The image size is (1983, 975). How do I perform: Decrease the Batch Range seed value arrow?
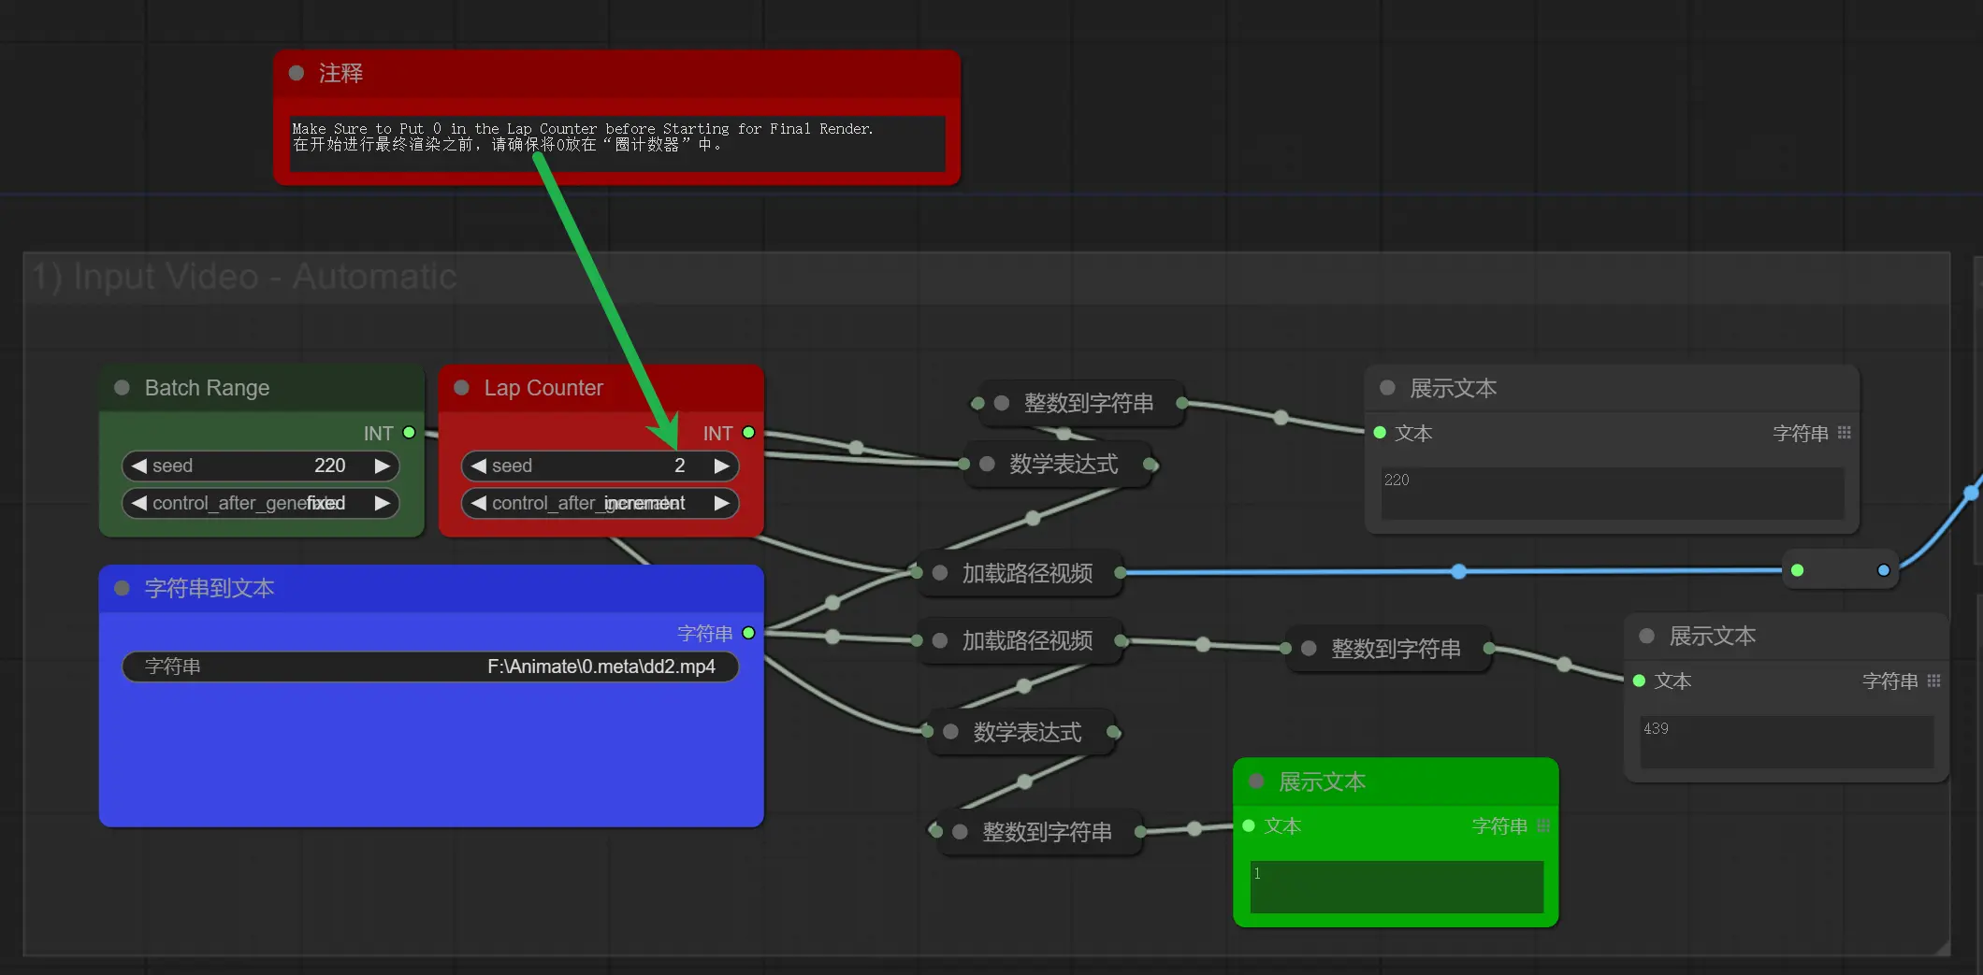pyautogui.click(x=139, y=466)
